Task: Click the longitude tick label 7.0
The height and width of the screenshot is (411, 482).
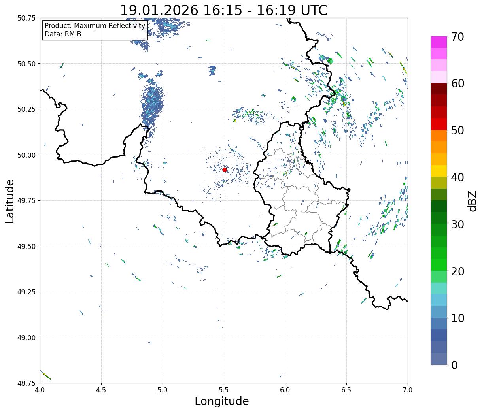Action: (408, 390)
